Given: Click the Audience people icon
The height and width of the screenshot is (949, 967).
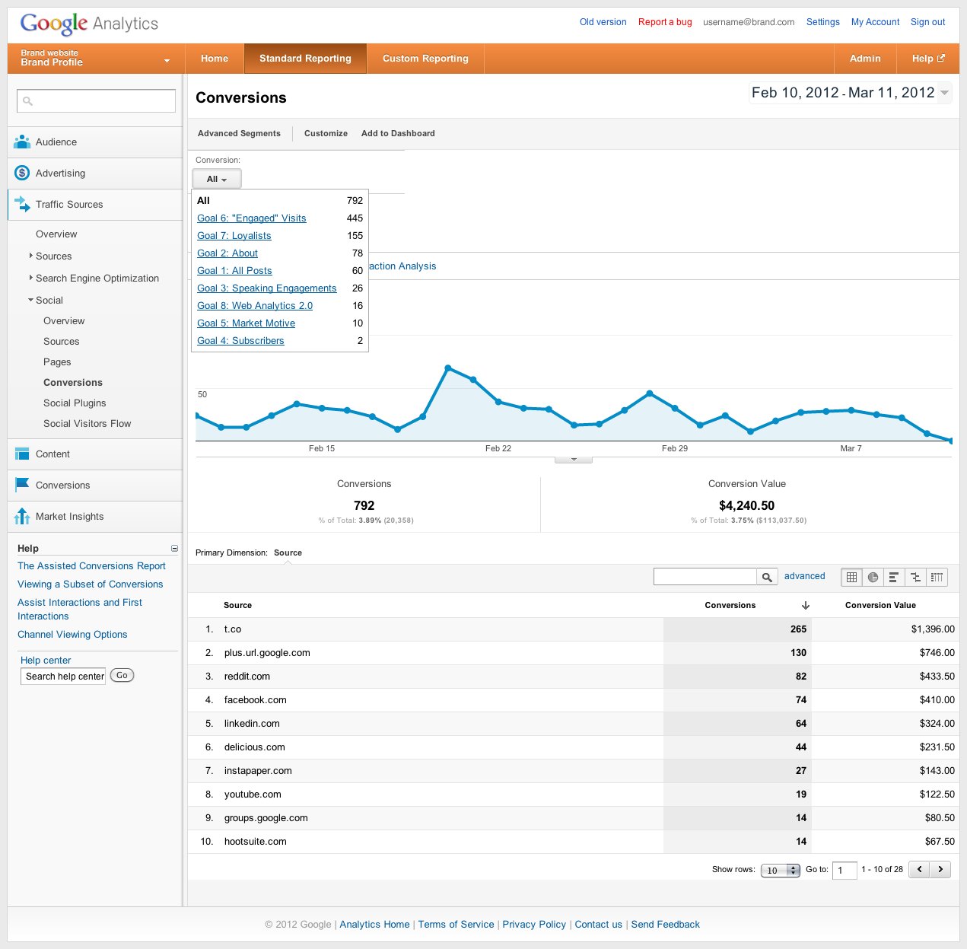Looking at the screenshot, I should 22,142.
